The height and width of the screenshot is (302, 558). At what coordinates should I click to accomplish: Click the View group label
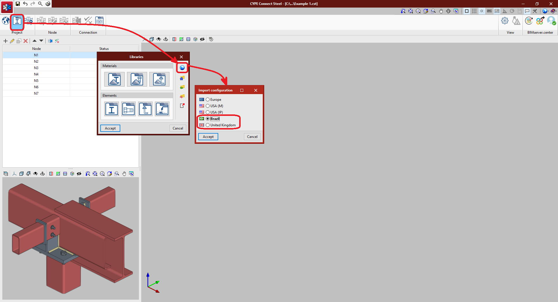511,33
